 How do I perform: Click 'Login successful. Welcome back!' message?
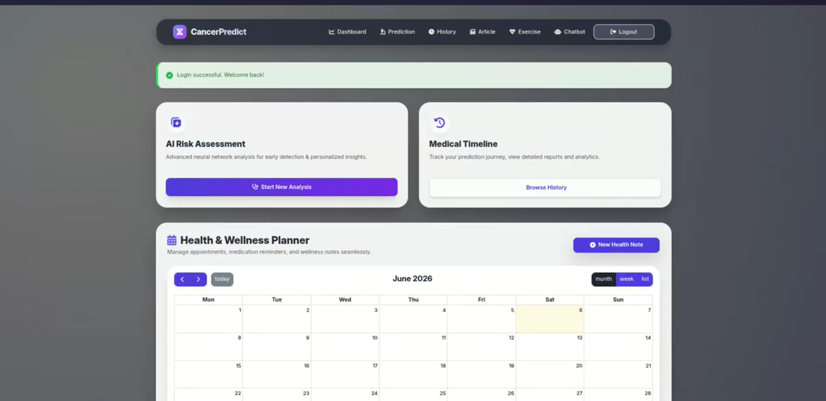[220, 75]
